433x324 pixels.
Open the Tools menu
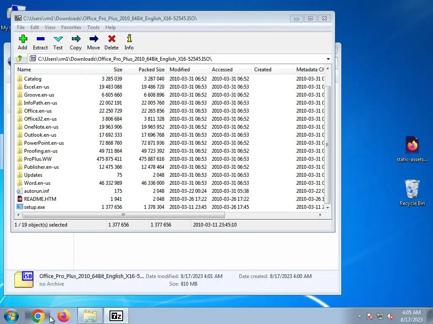coord(93,27)
